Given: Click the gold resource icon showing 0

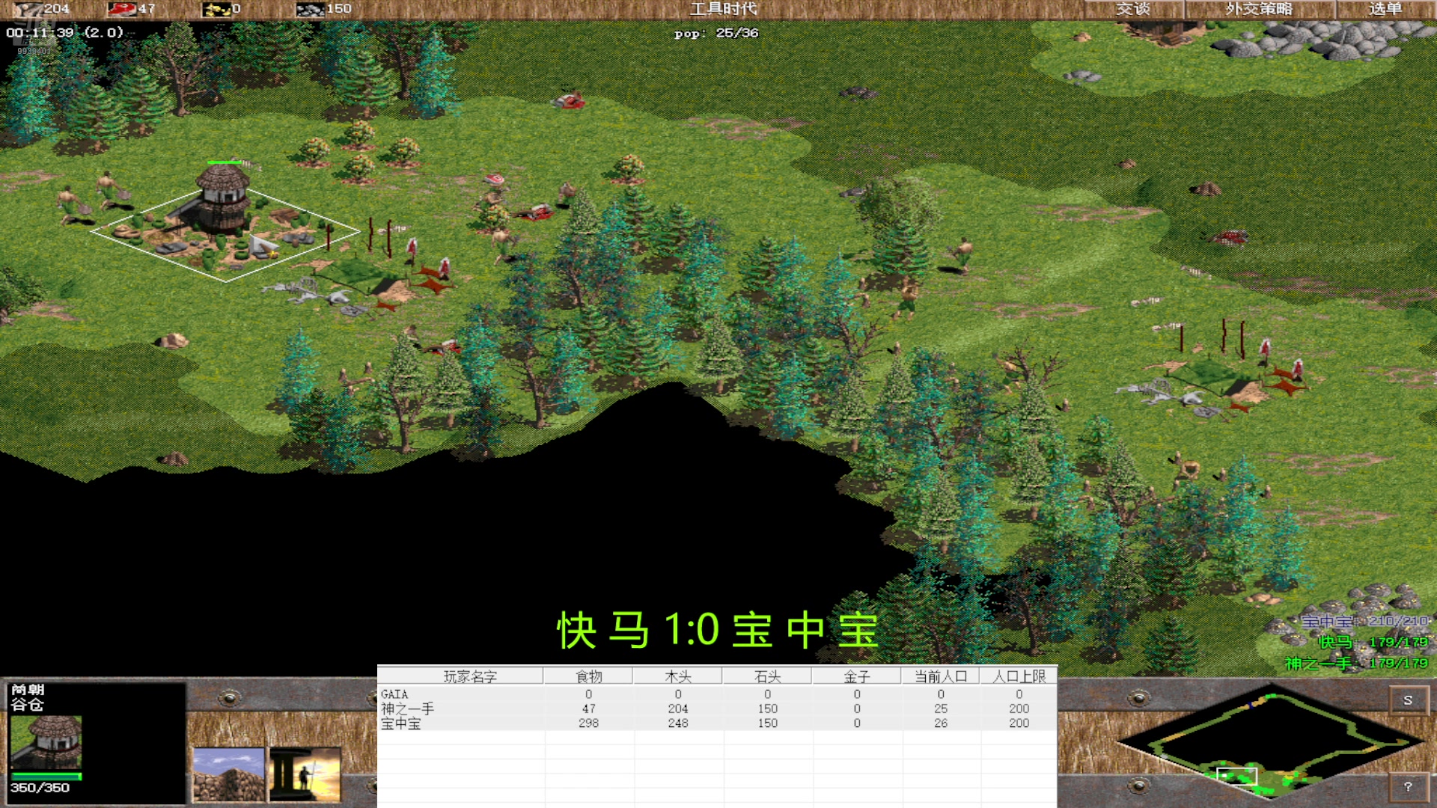Looking at the screenshot, I should tap(216, 9).
